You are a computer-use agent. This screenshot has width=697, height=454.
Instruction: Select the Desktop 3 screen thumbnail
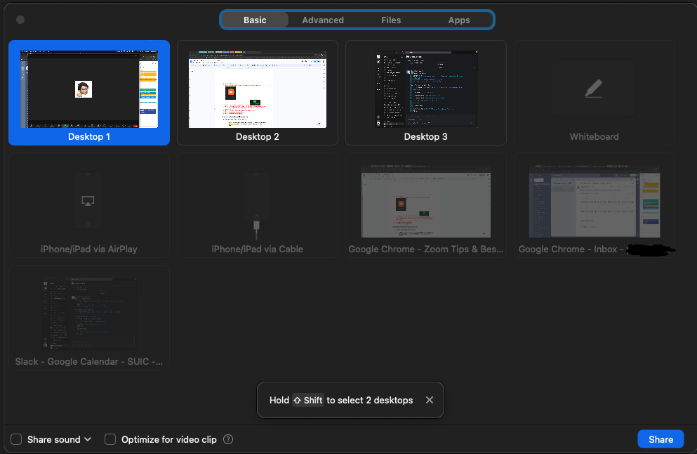pyautogui.click(x=426, y=89)
